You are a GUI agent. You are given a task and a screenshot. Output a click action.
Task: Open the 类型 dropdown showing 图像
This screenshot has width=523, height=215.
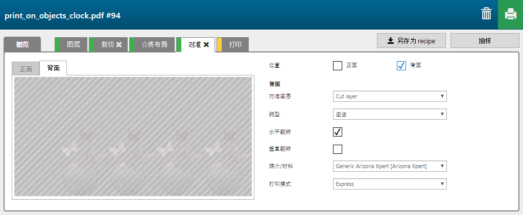(390, 114)
